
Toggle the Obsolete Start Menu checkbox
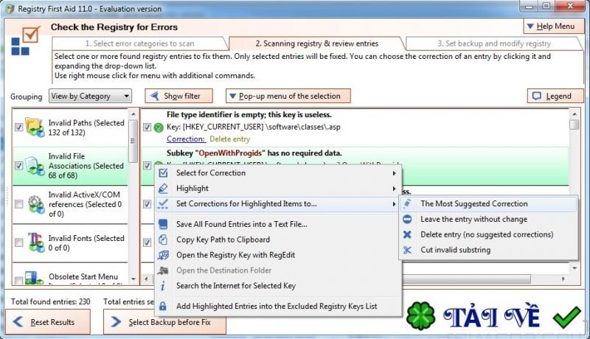coord(19,280)
